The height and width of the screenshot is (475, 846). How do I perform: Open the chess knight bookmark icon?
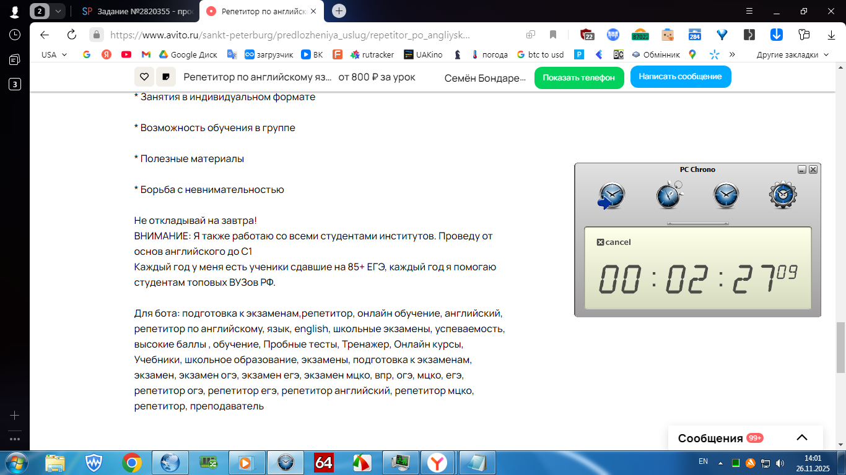(x=457, y=54)
